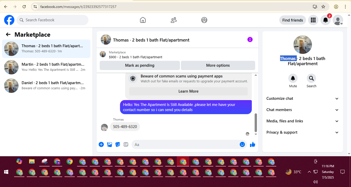This screenshot has height=187, width=351.
Task: Click the Mark as pending button
Action: tap(140, 65)
